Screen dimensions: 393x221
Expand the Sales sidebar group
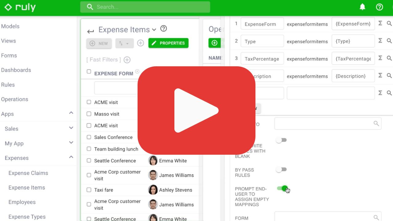coord(71,128)
